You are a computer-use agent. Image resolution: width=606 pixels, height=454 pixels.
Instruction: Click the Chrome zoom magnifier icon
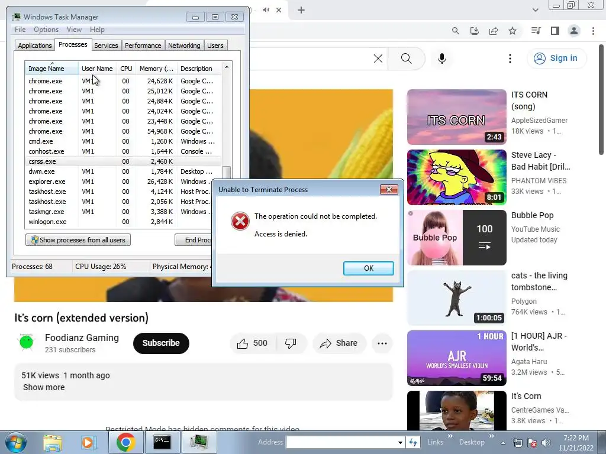pos(456,31)
